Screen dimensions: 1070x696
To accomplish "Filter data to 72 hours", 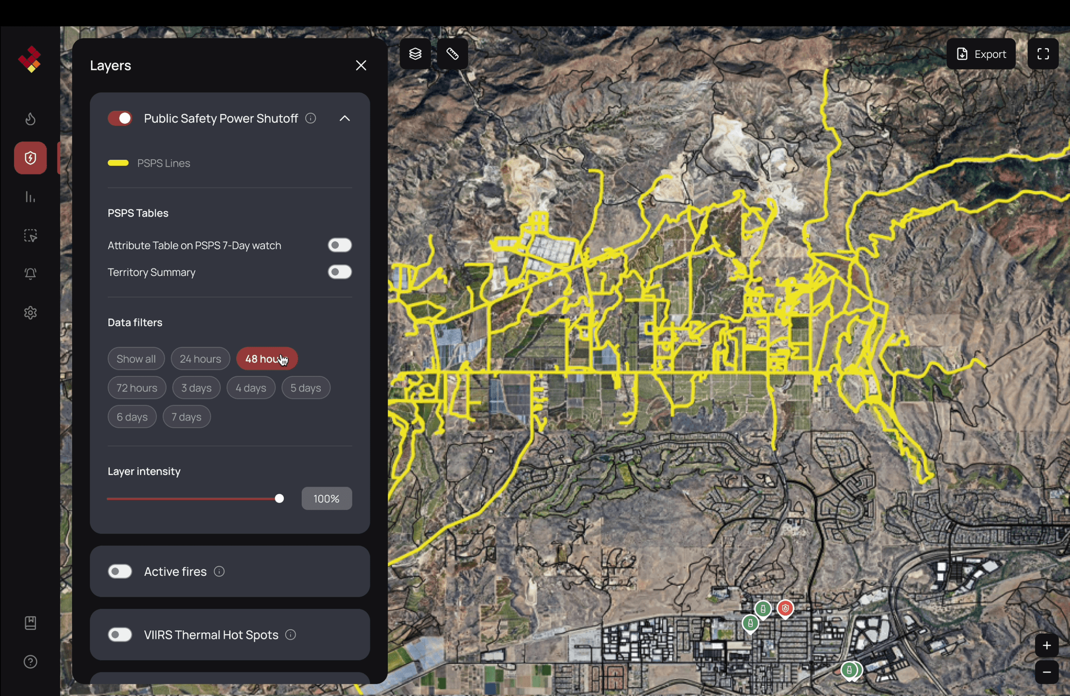I will click(x=136, y=388).
